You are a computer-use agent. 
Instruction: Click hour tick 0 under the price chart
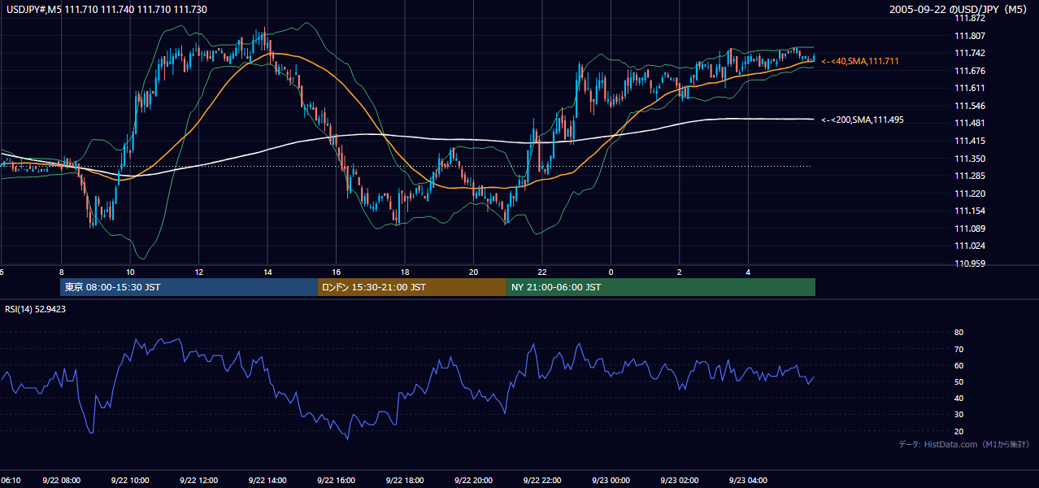pyautogui.click(x=611, y=272)
